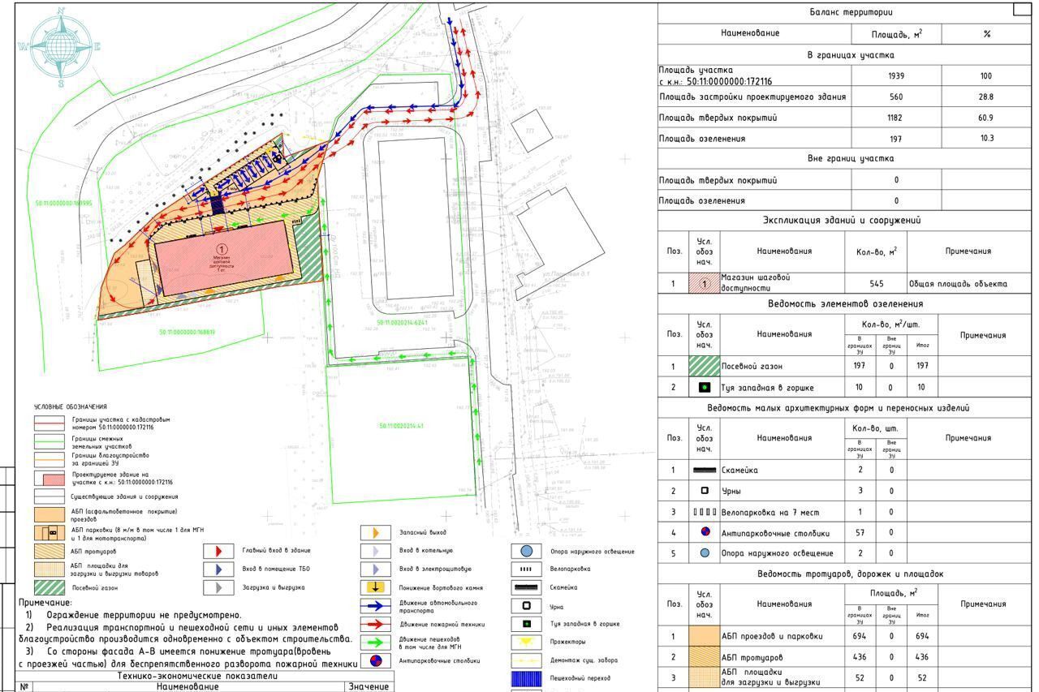Click the sidewalk diagonal hatch swatch in legend
The image size is (1039, 692).
[49, 552]
